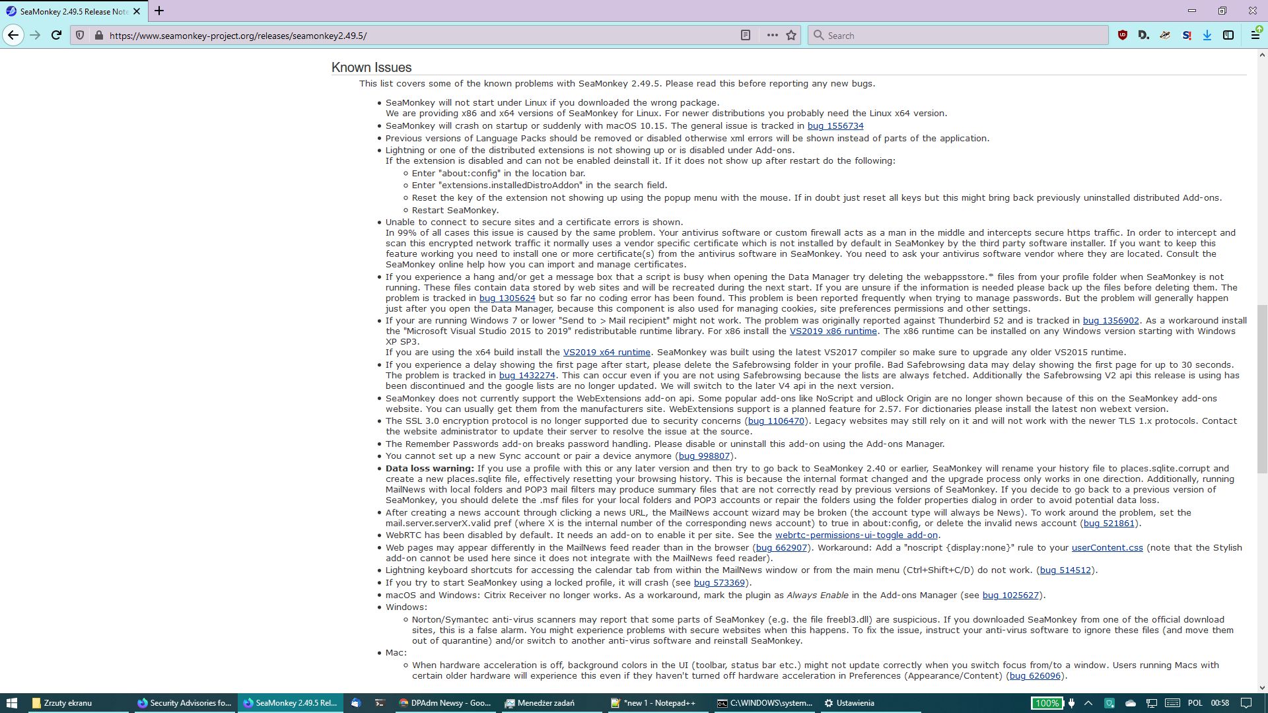This screenshot has width=1268, height=713.
Task: Click the reload page button
Action: pos(57,36)
